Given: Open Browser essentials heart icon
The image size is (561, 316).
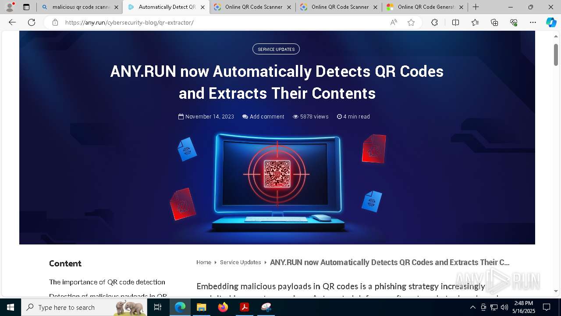Looking at the screenshot, I should (514, 22).
